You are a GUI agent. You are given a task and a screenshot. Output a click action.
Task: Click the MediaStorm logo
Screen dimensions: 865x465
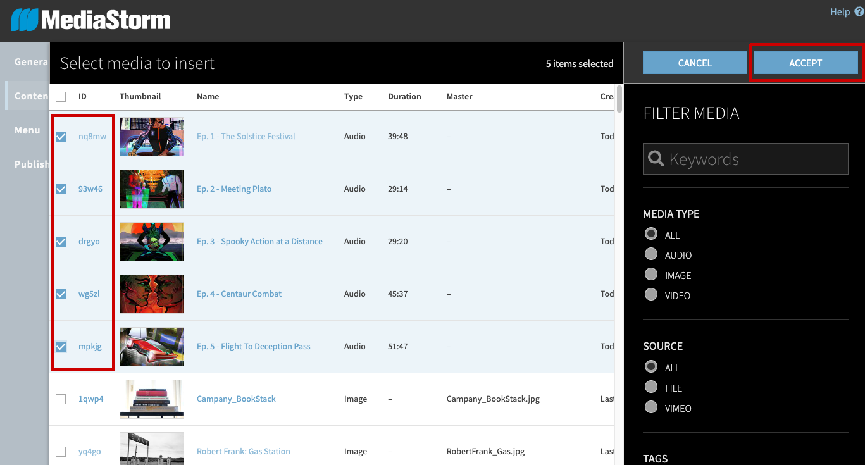click(90, 20)
